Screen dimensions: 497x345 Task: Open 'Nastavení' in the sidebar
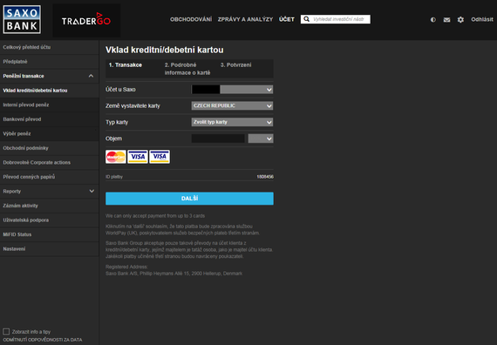[x=49, y=249]
